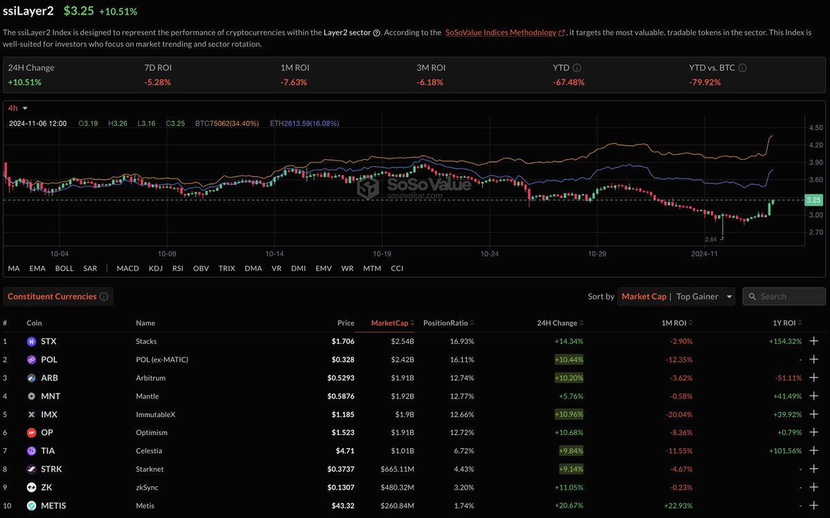Open the YTD info icon
Viewport: 830px width, 518px height.
click(577, 68)
